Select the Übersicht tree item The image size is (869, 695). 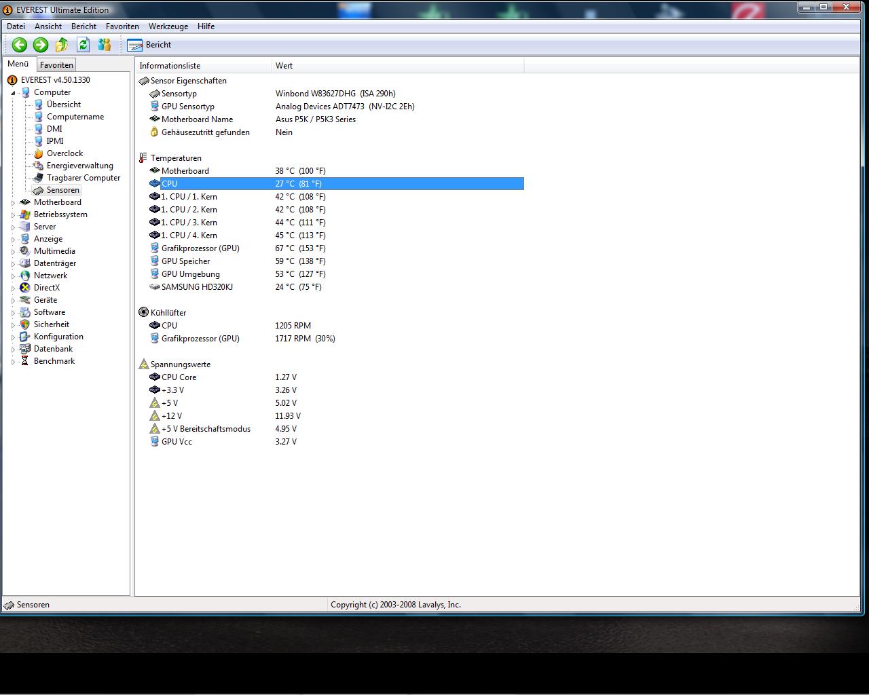pos(64,105)
